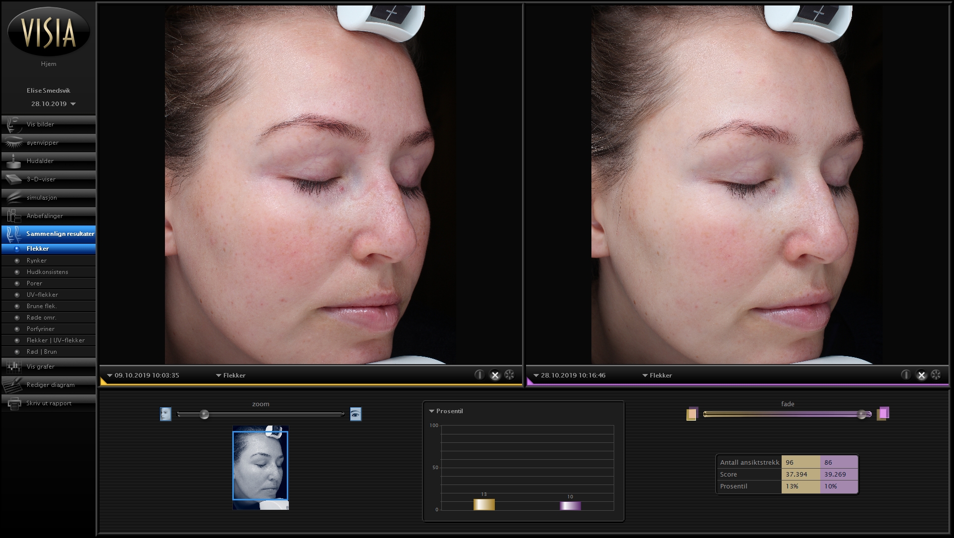
Task: Click the Skriv ut rapport printer icon
Action: [13, 403]
